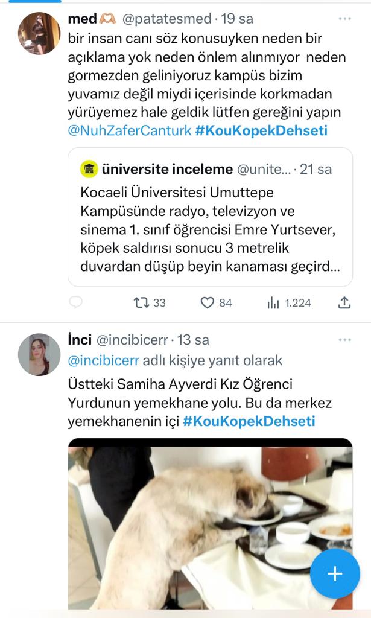The width and height of the screenshot is (371, 618).
Task: Open more options for the med tweet
Action: [x=344, y=19]
